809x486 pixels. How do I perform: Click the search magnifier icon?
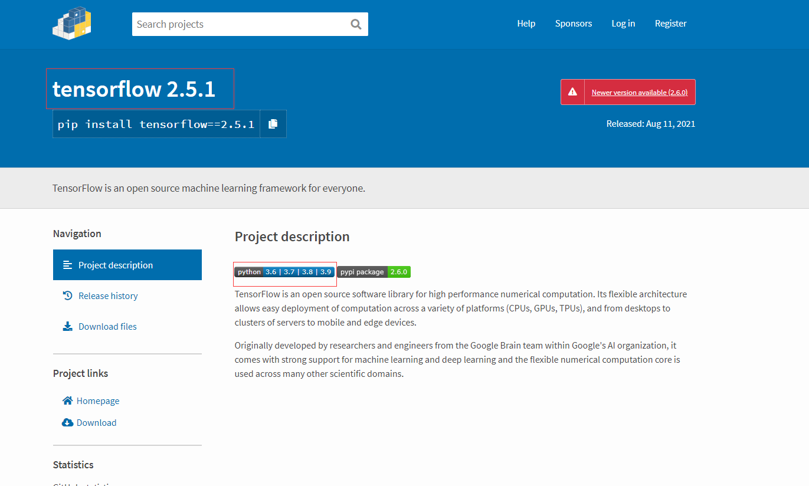pos(356,24)
